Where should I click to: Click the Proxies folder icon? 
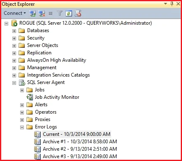coord(30,119)
